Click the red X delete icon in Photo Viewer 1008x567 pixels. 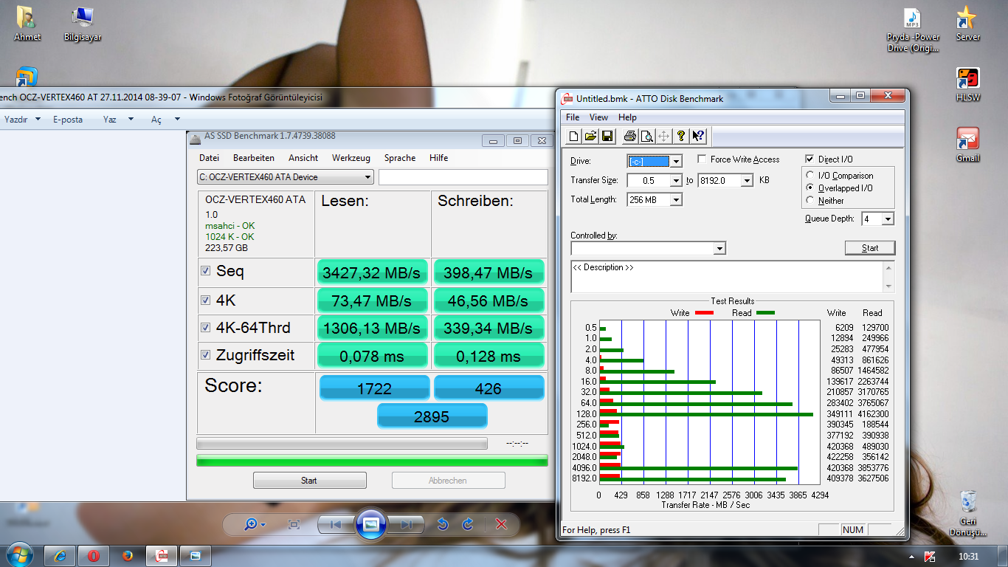[x=501, y=524]
